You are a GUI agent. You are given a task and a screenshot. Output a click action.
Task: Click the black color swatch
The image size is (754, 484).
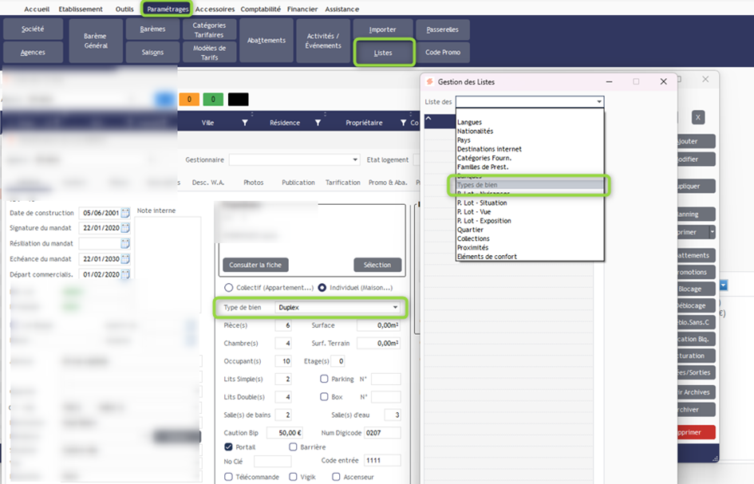click(x=238, y=100)
